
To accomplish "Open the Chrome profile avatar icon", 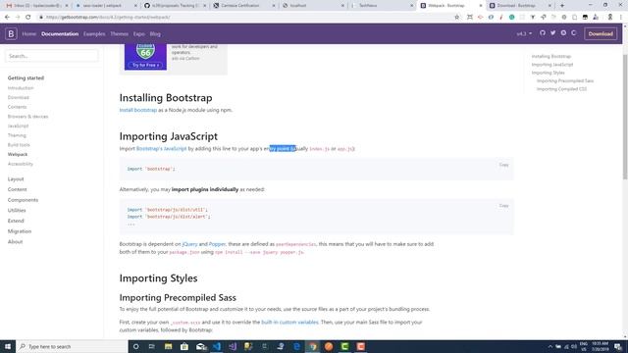I will click(x=610, y=18).
